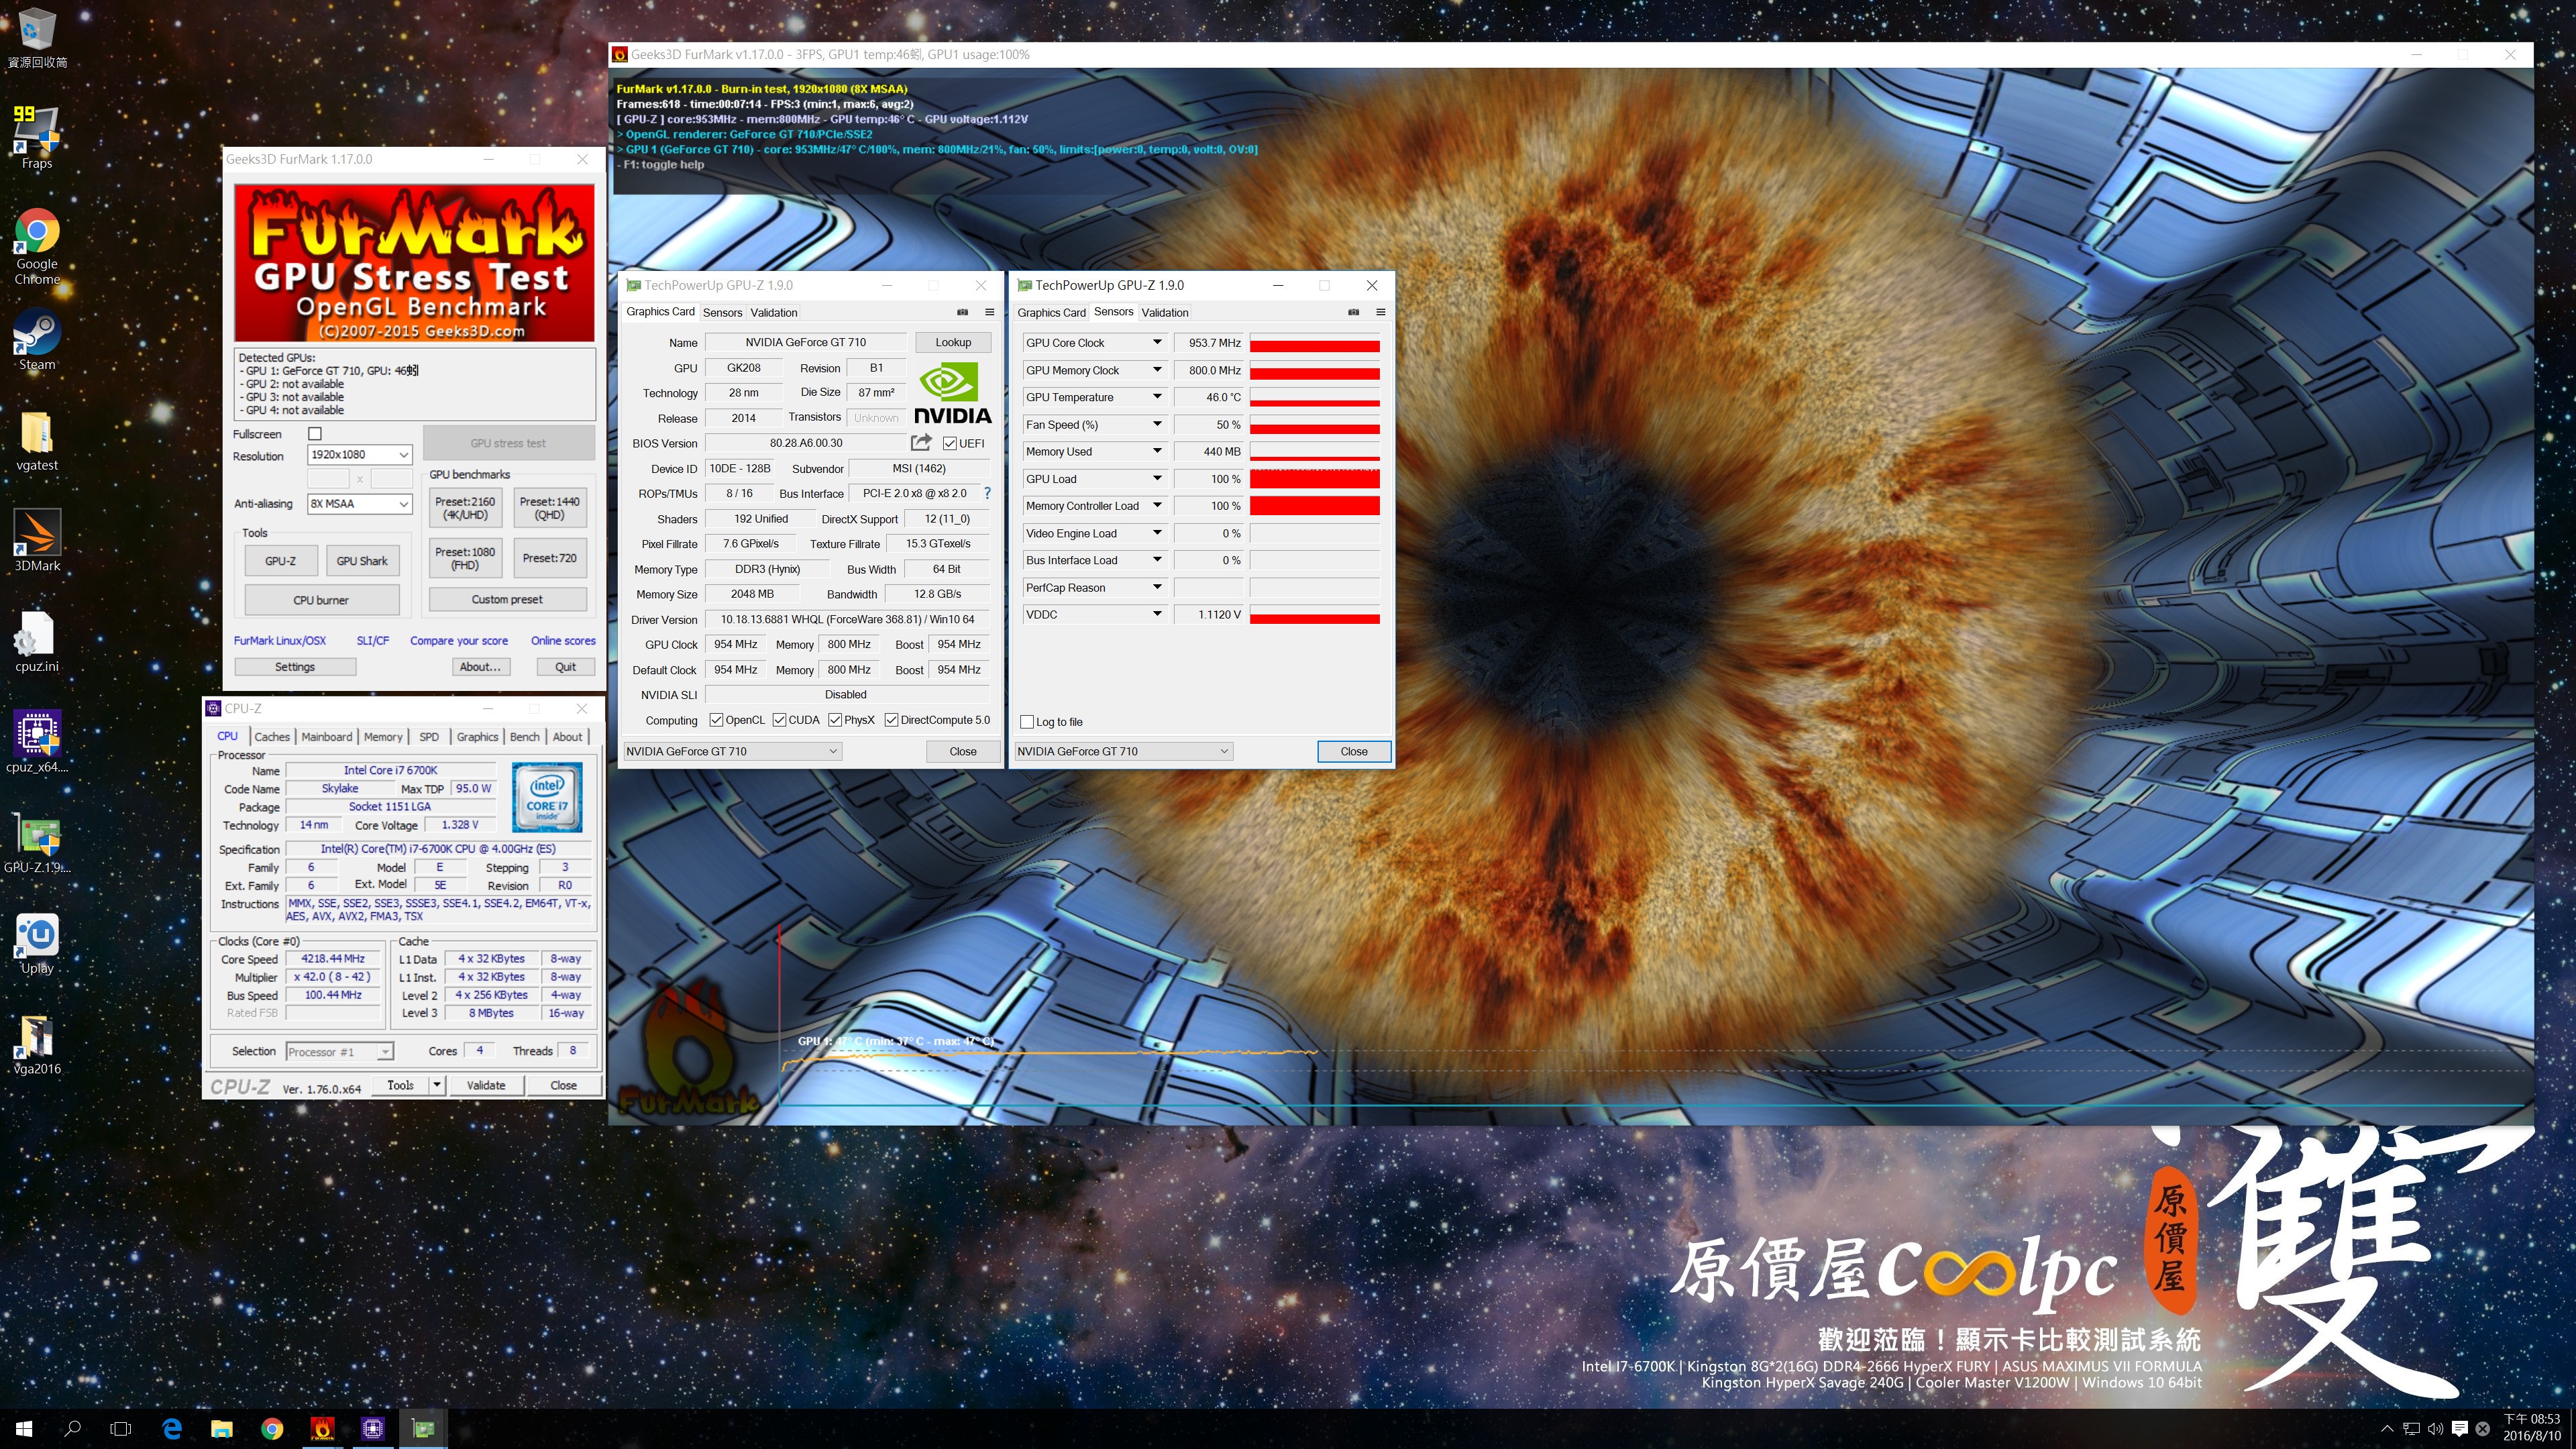Switch to FurMark from the taskbar
This screenshot has width=2576, height=1449.
click(322, 1429)
